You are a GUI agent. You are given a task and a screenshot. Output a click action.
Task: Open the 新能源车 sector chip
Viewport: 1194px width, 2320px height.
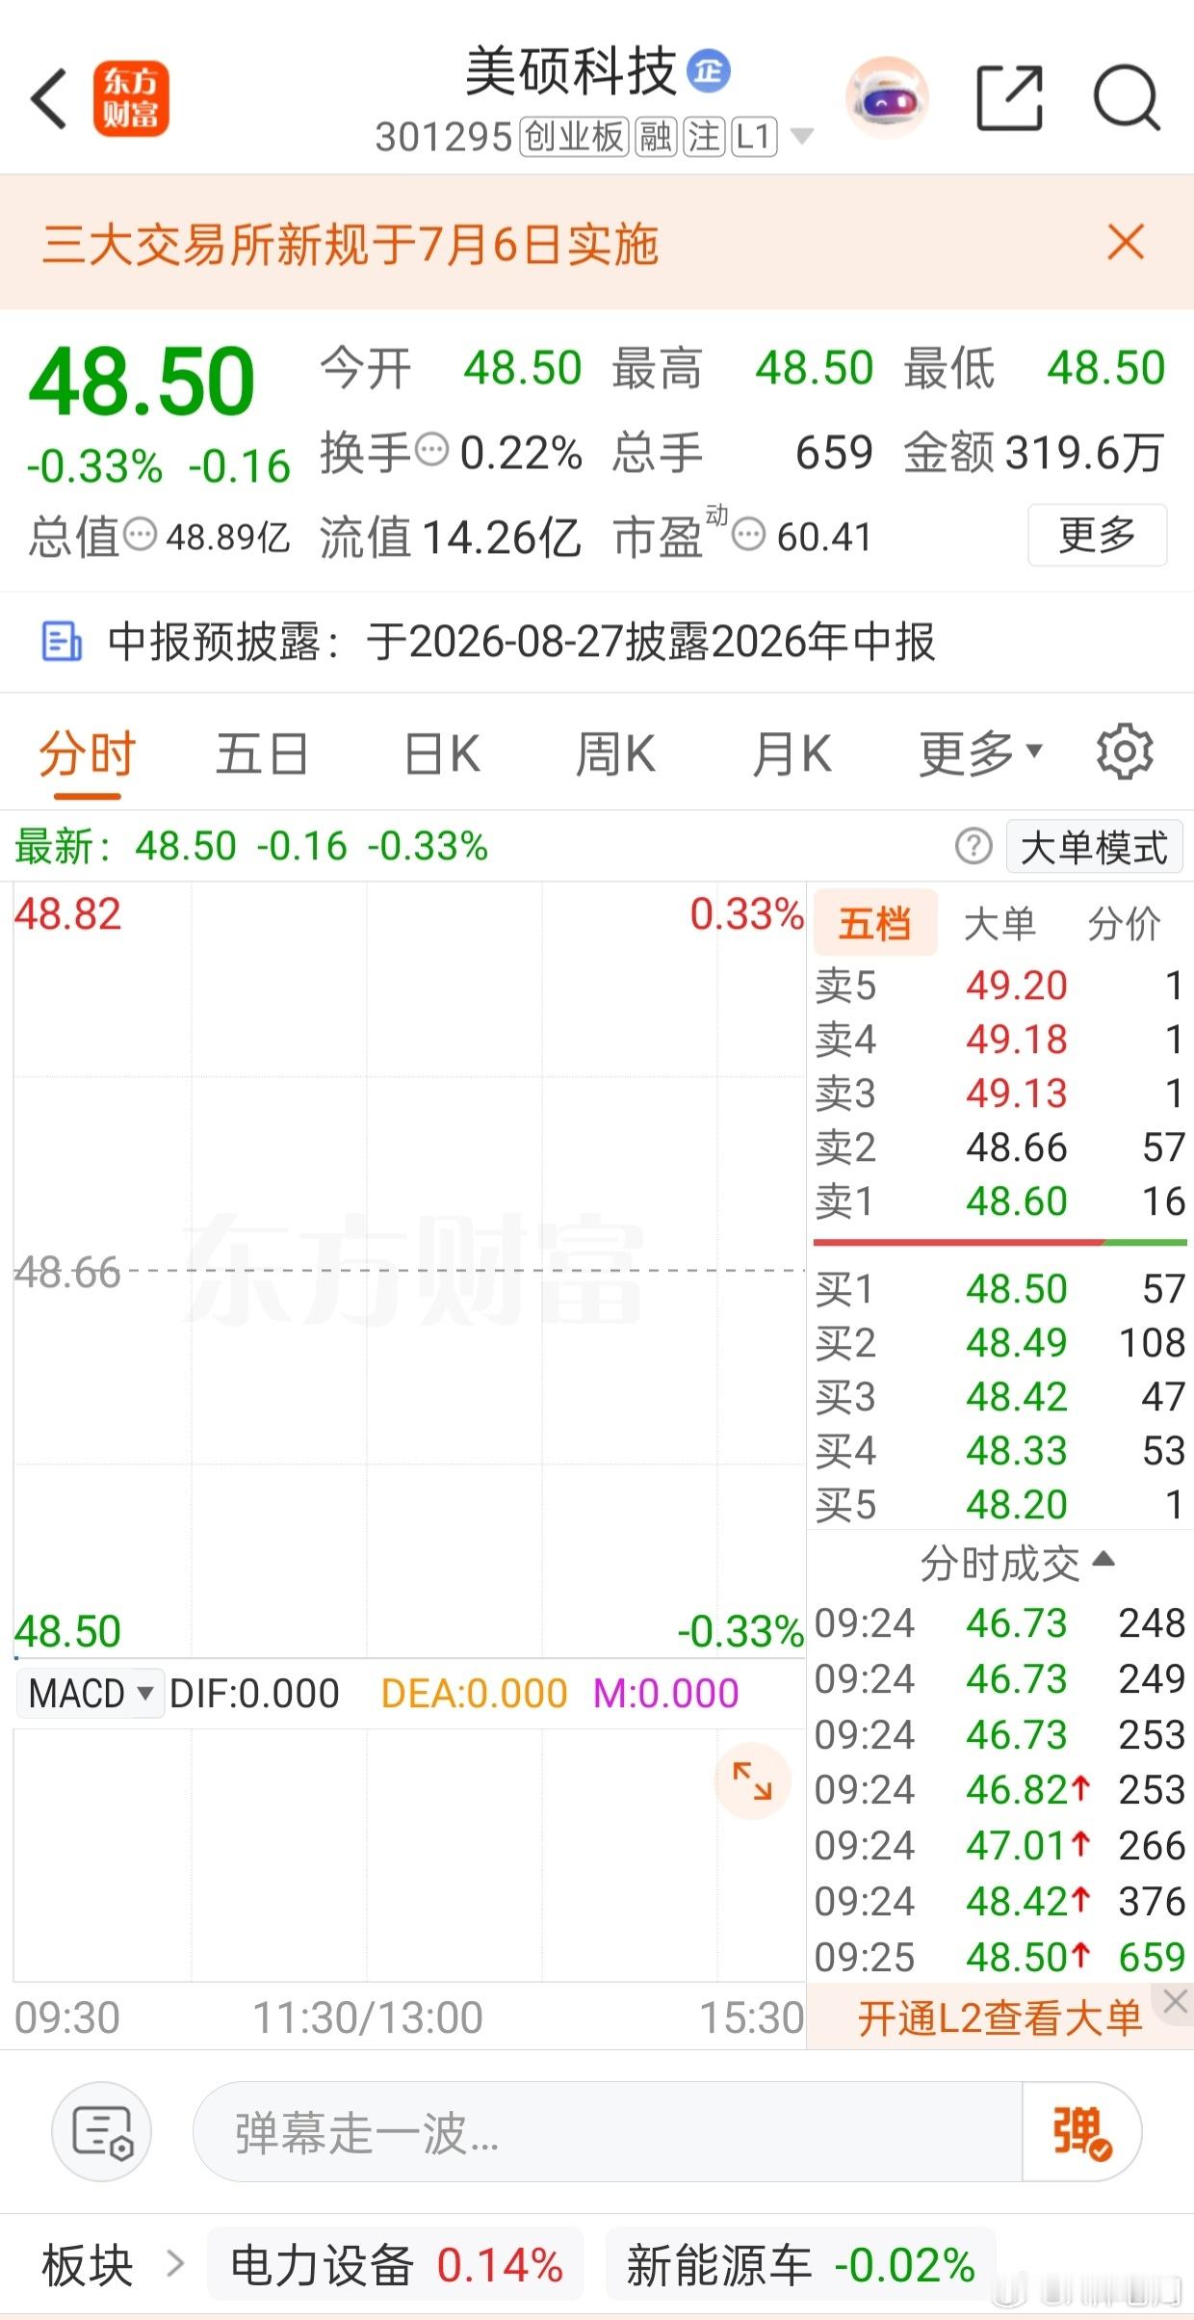click(x=800, y=2264)
